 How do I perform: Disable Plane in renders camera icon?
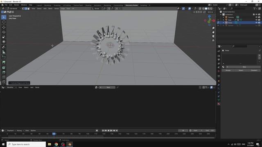click(259, 22)
